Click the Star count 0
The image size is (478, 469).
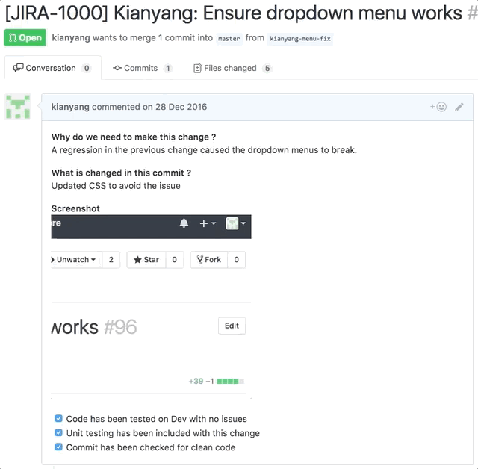(174, 260)
